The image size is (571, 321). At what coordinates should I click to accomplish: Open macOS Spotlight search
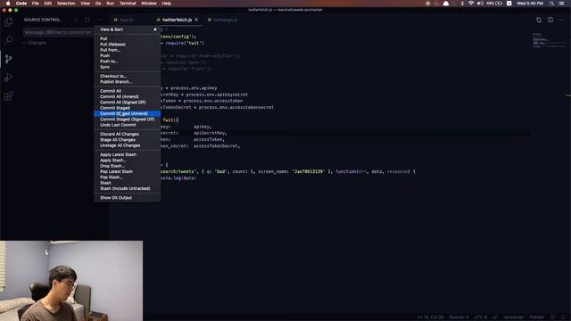(x=551, y=4)
